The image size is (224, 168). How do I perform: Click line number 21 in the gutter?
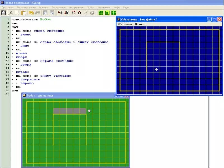pyautogui.click(x=7, y=94)
